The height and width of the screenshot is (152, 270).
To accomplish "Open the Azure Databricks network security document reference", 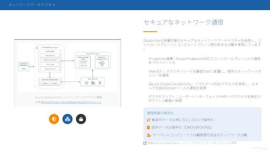I will click(192, 143).
